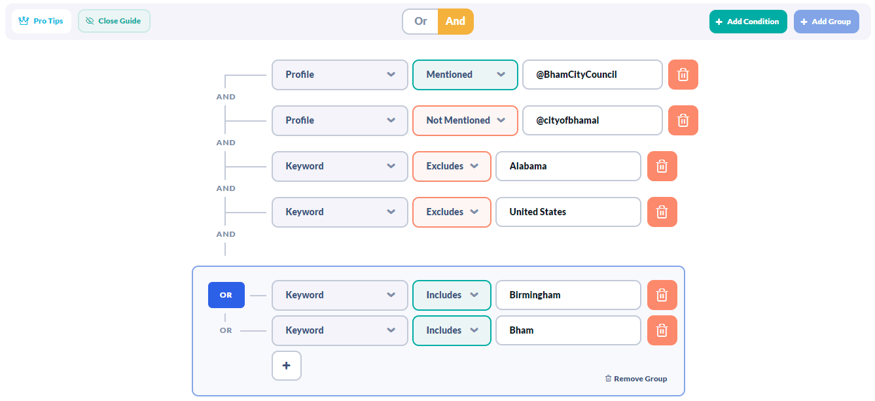Switch top logic toggle to And

[455, 22]
